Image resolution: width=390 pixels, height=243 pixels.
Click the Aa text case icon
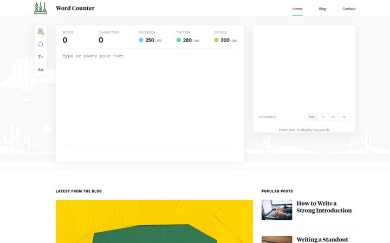pyautogui.click(x=41, y=70)
